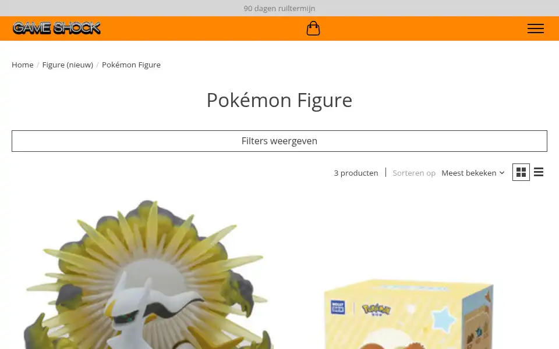The image size is (559, 349).
Task: Click Pokémon Figure breadcrumb
Action: (x=131, y=65)
